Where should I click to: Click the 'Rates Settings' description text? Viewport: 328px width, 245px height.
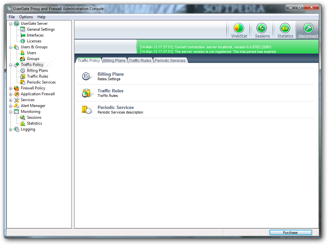point(109,79)
